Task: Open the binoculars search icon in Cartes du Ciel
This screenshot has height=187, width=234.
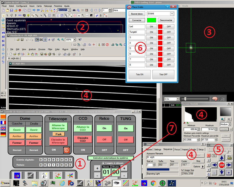Action: click(x=74, y=10)
